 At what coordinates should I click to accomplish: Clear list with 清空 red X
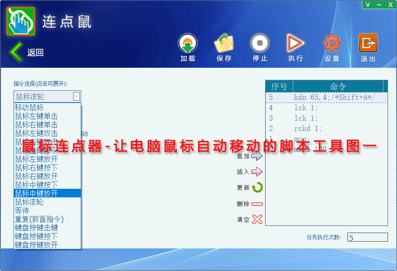pyautogui.click(x=257, y=220)
